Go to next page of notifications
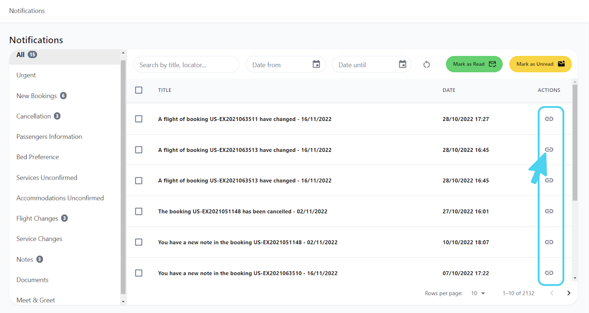589x313 pixels. coord(569,293)
